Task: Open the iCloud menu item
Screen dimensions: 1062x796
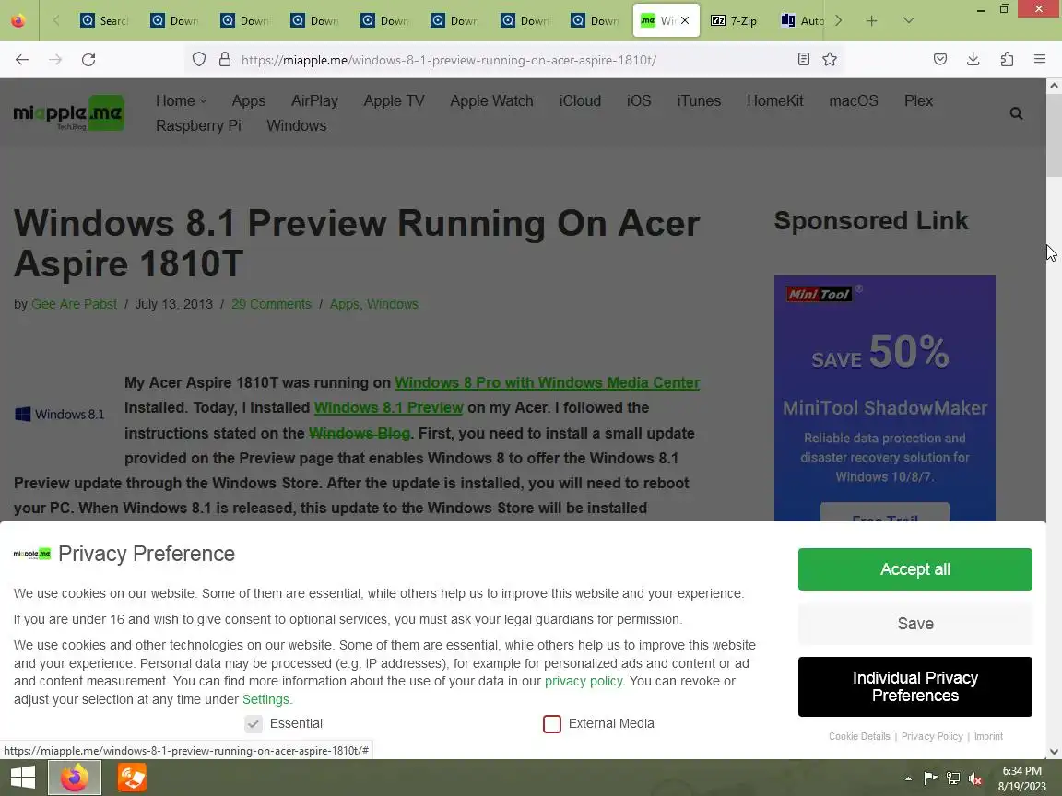Action: pyautogui.click(x=581, y=100)
